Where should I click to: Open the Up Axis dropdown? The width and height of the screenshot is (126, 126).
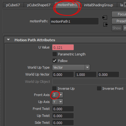58,102
